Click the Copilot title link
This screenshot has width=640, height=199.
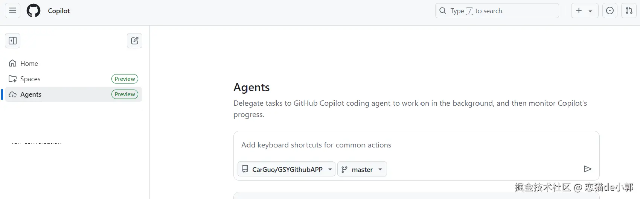pos(59,11)
